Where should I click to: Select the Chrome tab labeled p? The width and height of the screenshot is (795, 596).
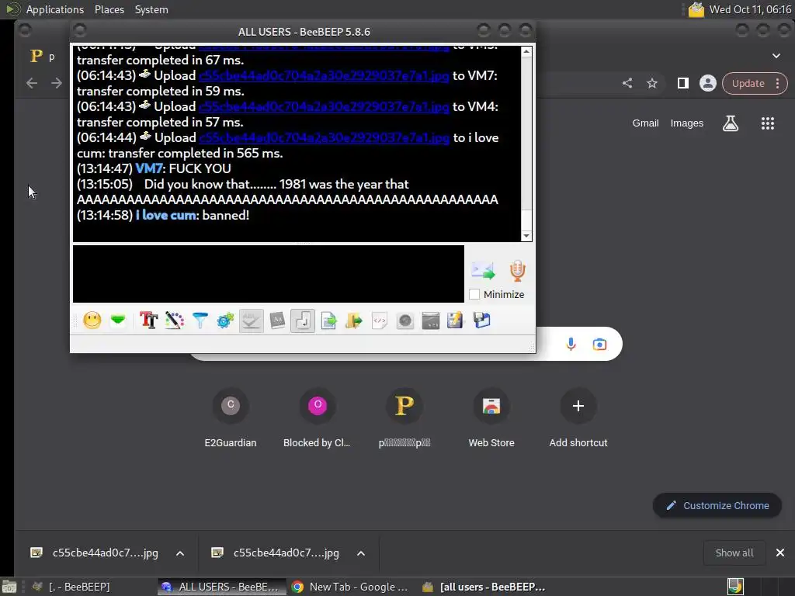tap(43, 56)
